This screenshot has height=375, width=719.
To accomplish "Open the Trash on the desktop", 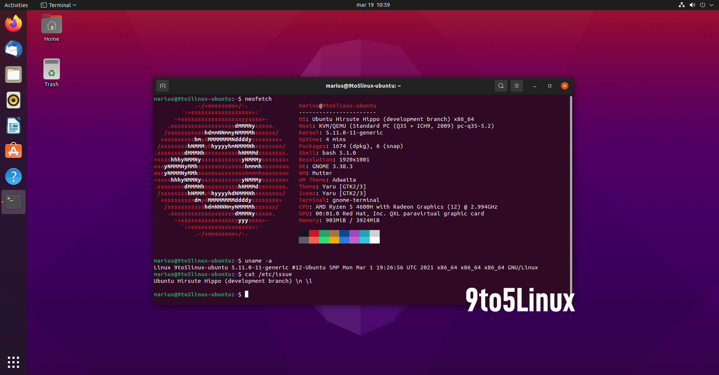I will [51, 69].
